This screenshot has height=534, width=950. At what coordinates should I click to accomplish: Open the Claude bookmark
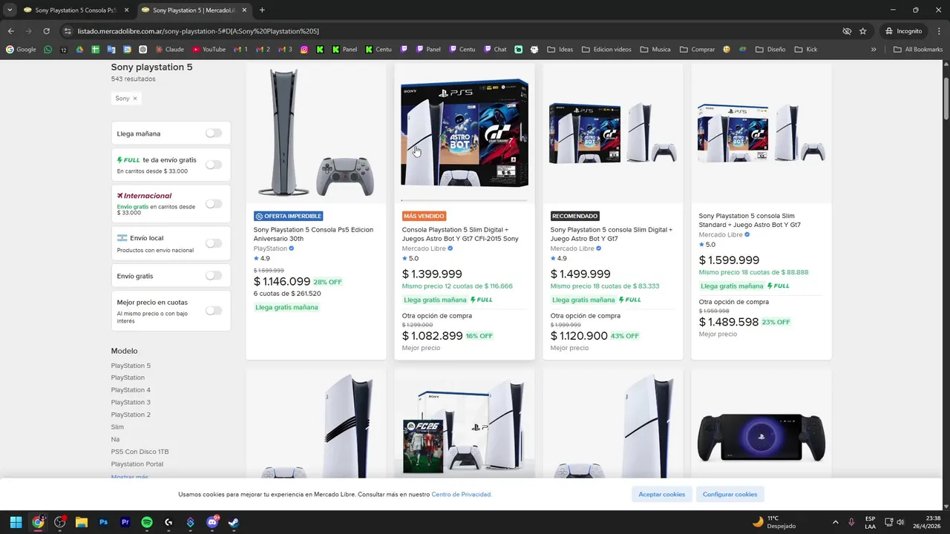(x=169, y=50)
